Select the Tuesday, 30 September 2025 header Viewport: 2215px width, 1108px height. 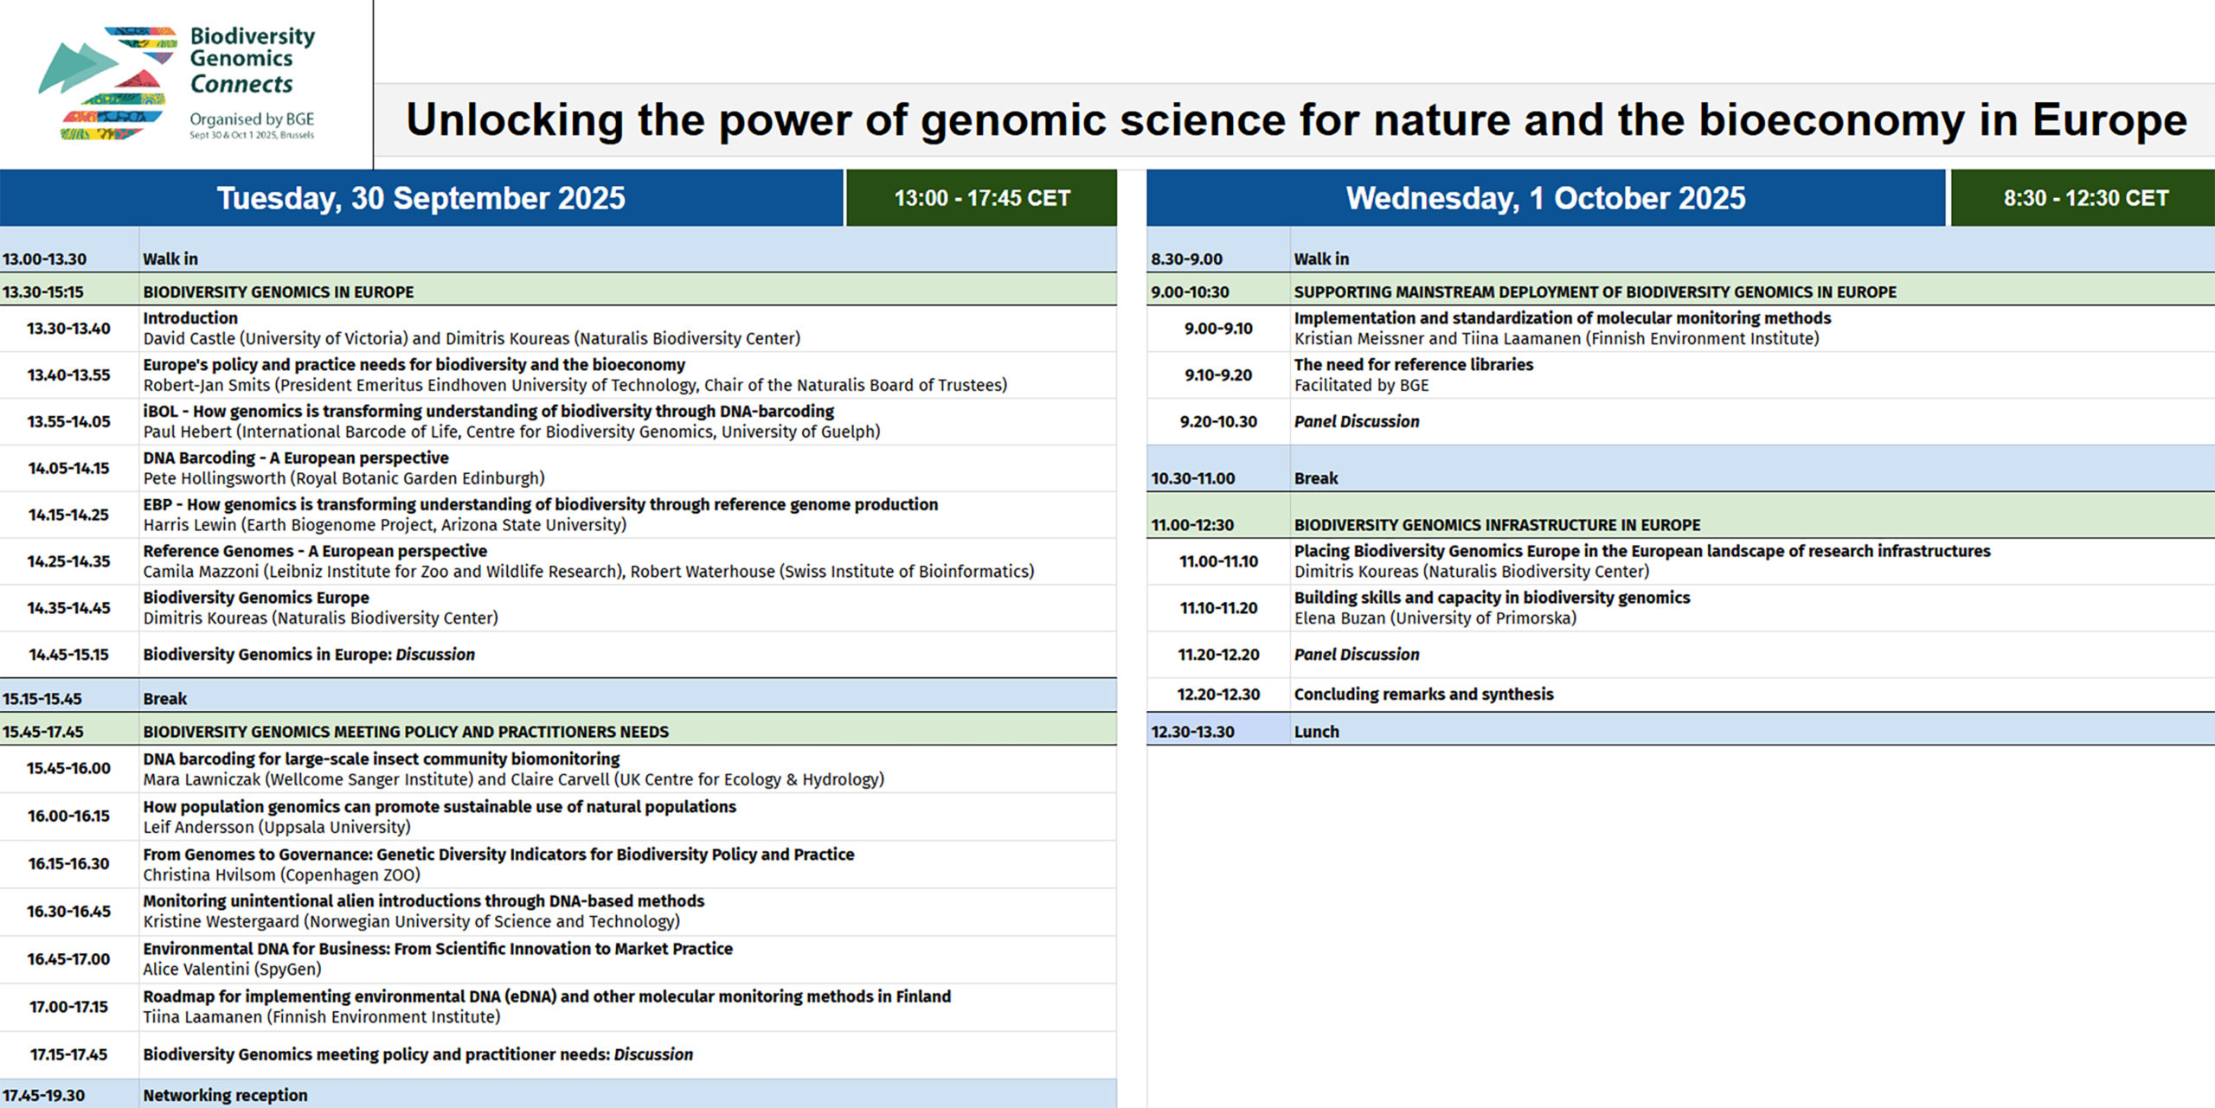(421, 198)
